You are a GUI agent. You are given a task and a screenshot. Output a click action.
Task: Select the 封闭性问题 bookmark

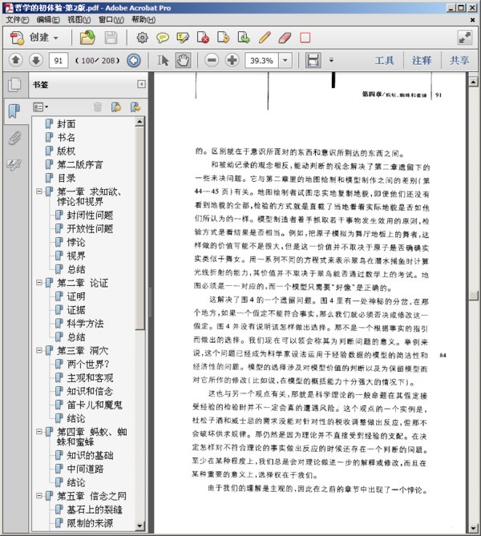pyautogui.click(x=90, y=215)
